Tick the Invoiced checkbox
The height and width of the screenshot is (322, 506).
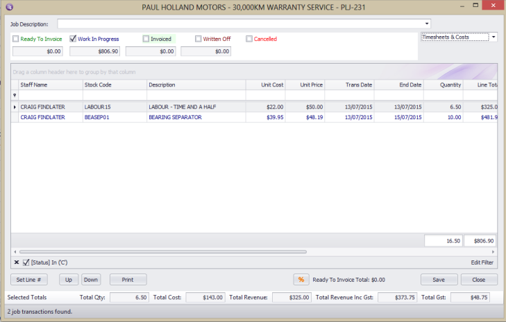coord(146,39)
